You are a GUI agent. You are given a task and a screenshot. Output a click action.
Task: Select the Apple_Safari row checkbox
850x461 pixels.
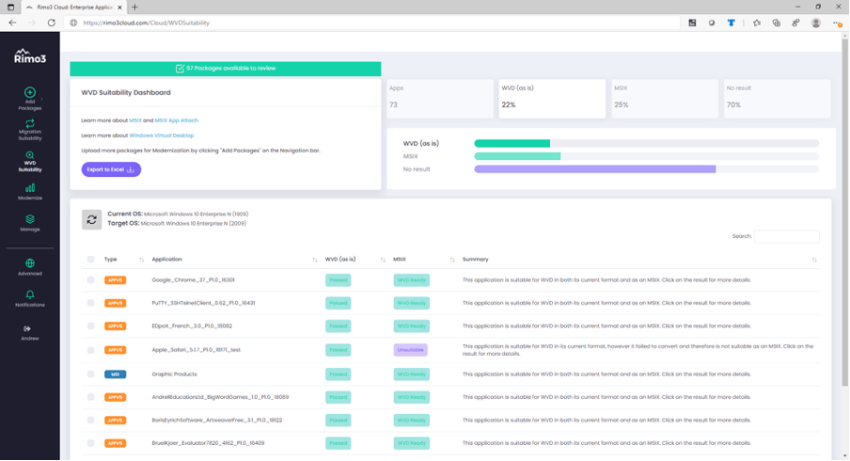(91, 350)
